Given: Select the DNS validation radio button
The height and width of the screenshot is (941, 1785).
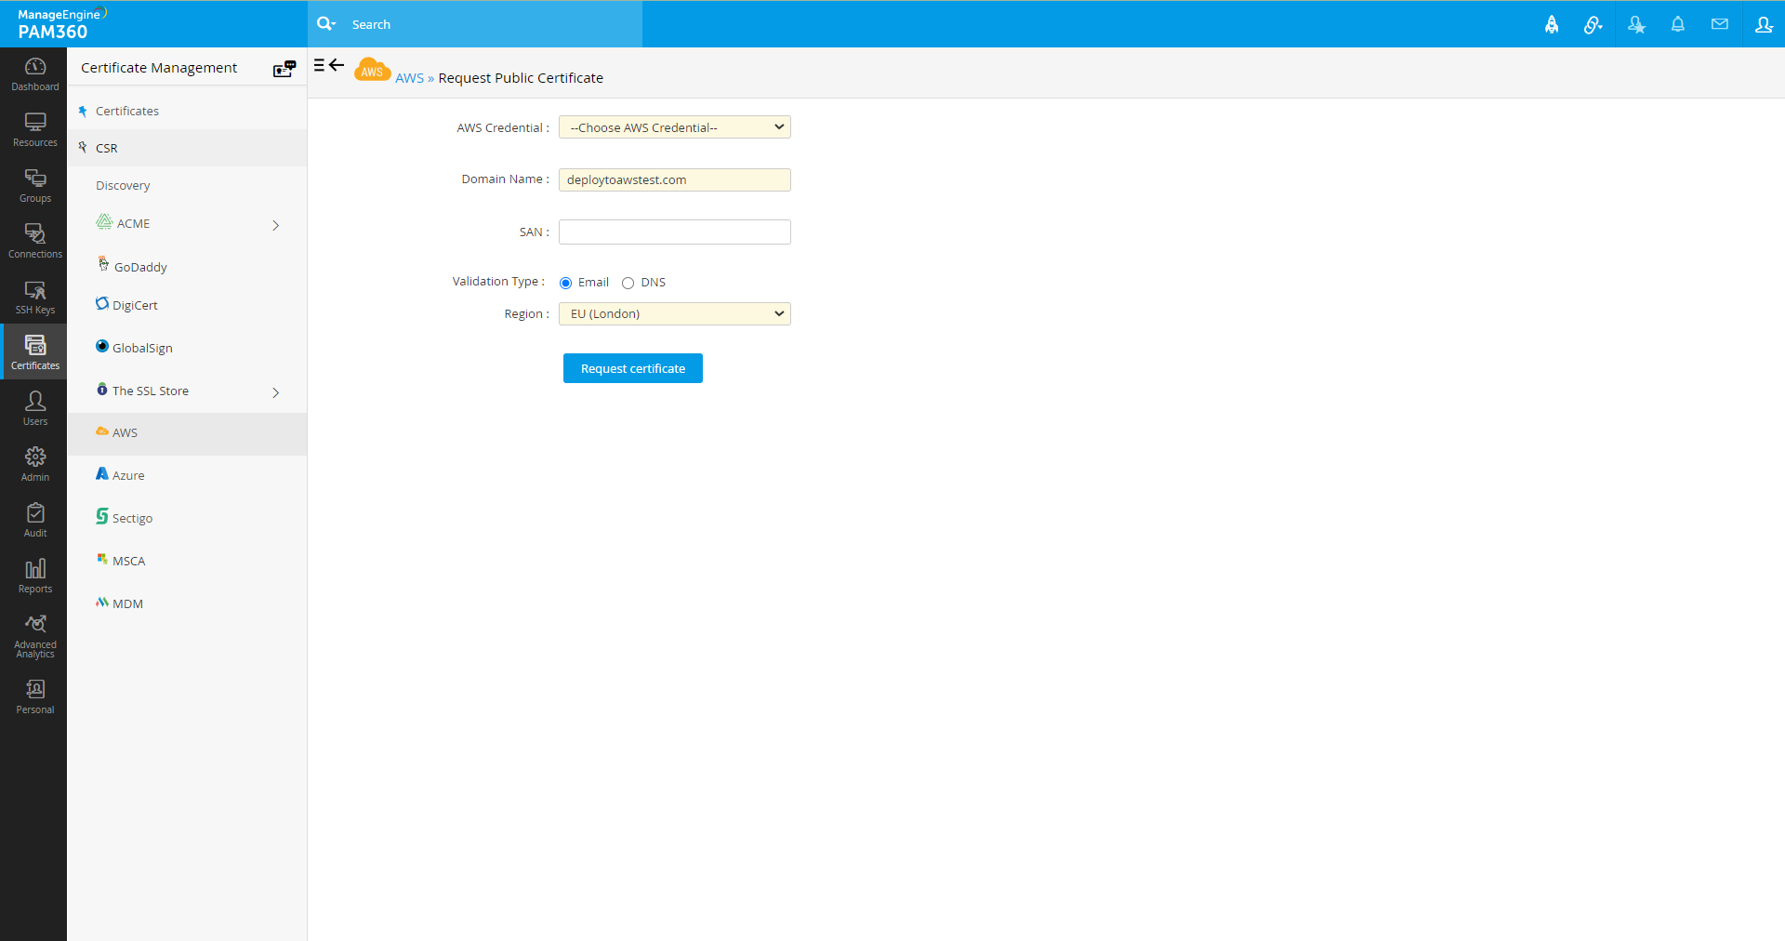Looking at the screenshot, I should [x=628, y=283].
